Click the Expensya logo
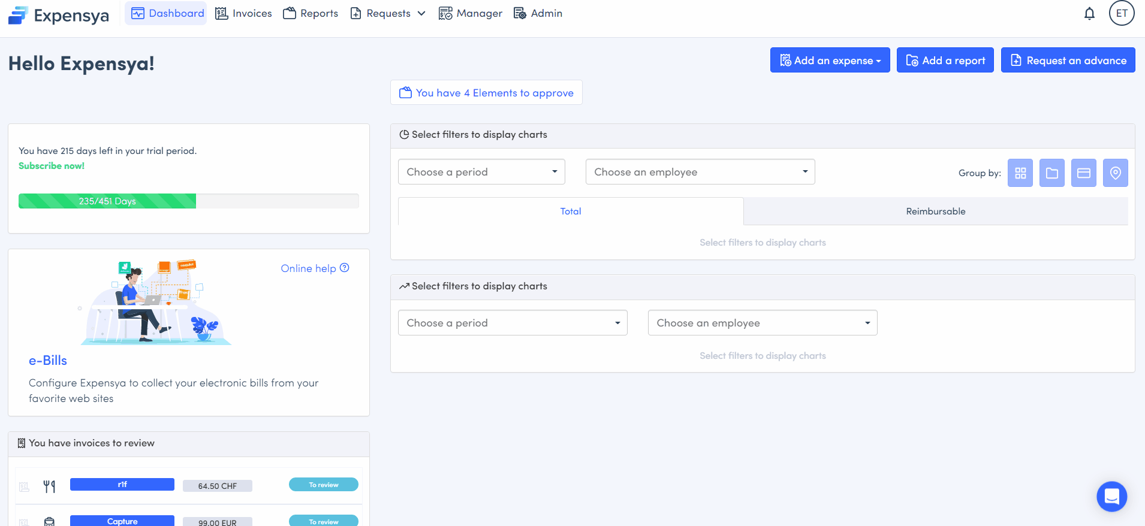1145x526 pixels. (59, 15)
